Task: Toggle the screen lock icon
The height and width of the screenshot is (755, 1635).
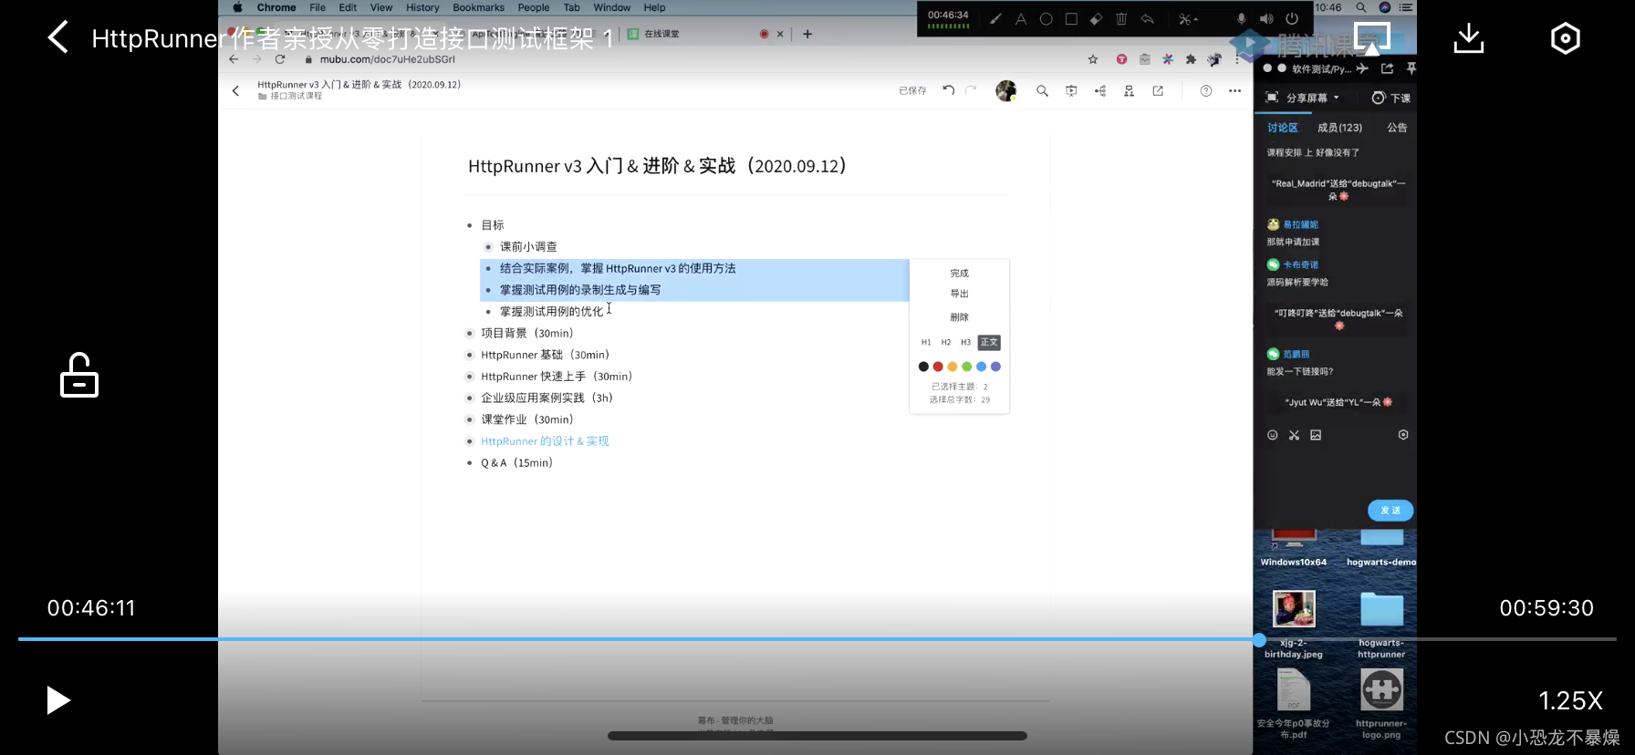Action: (x=79, y=375)
